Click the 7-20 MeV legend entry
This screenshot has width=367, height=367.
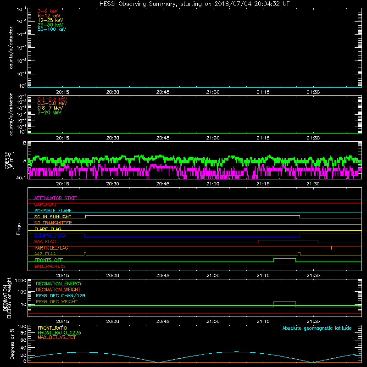50,112
